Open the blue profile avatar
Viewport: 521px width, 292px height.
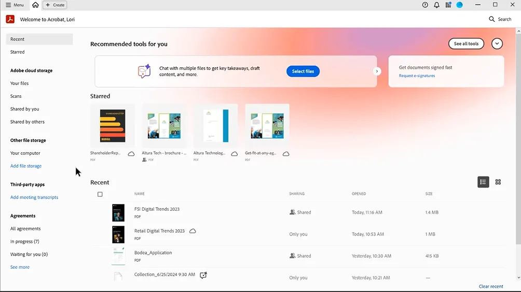[460, 5]
